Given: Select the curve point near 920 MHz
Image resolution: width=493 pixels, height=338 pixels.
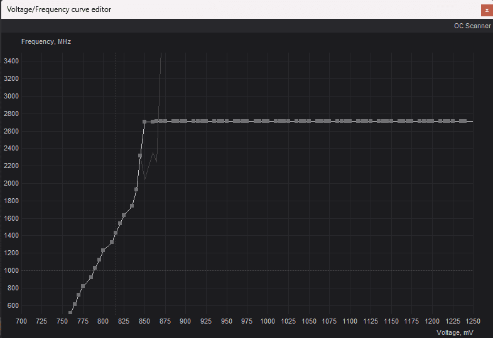Looking at the screenshot, I should tap(91, 277).
